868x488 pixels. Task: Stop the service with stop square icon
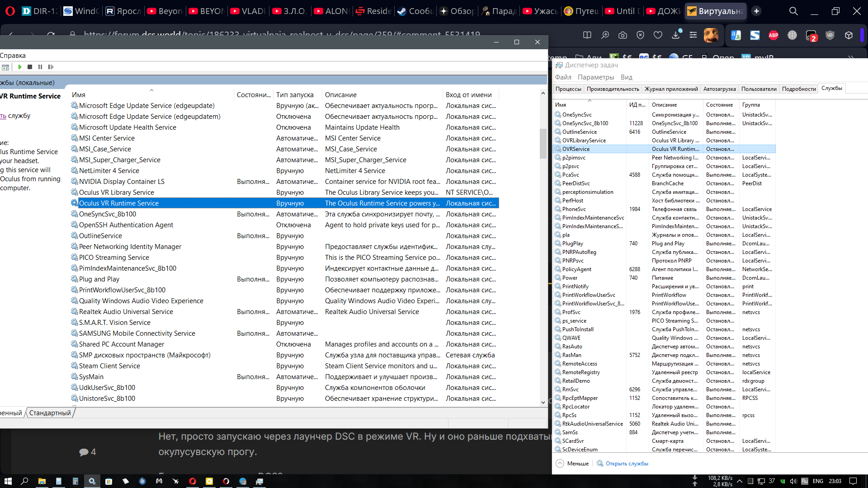tap(30, 67)
